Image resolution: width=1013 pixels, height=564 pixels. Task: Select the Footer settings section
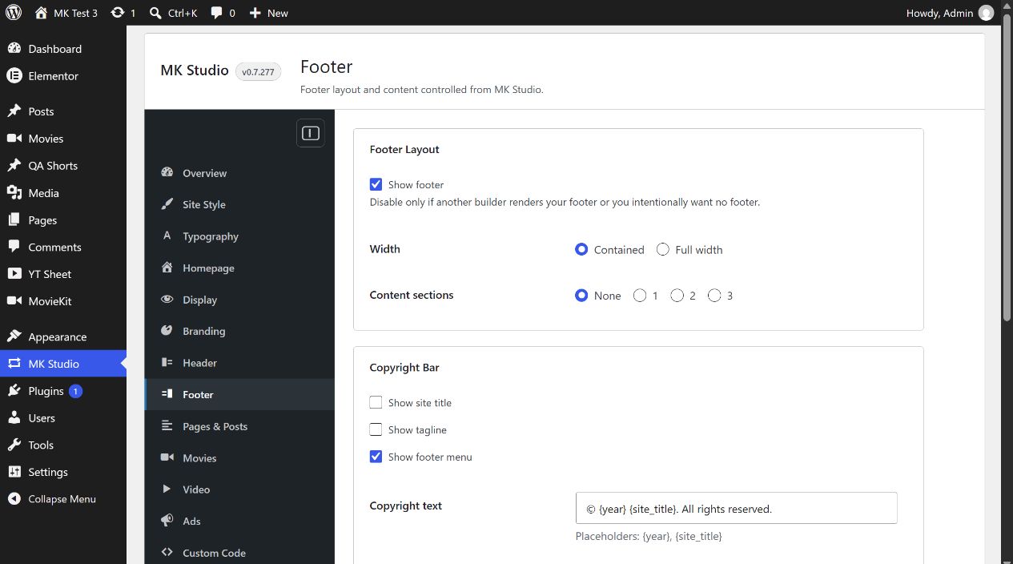[x=239, y=395]
